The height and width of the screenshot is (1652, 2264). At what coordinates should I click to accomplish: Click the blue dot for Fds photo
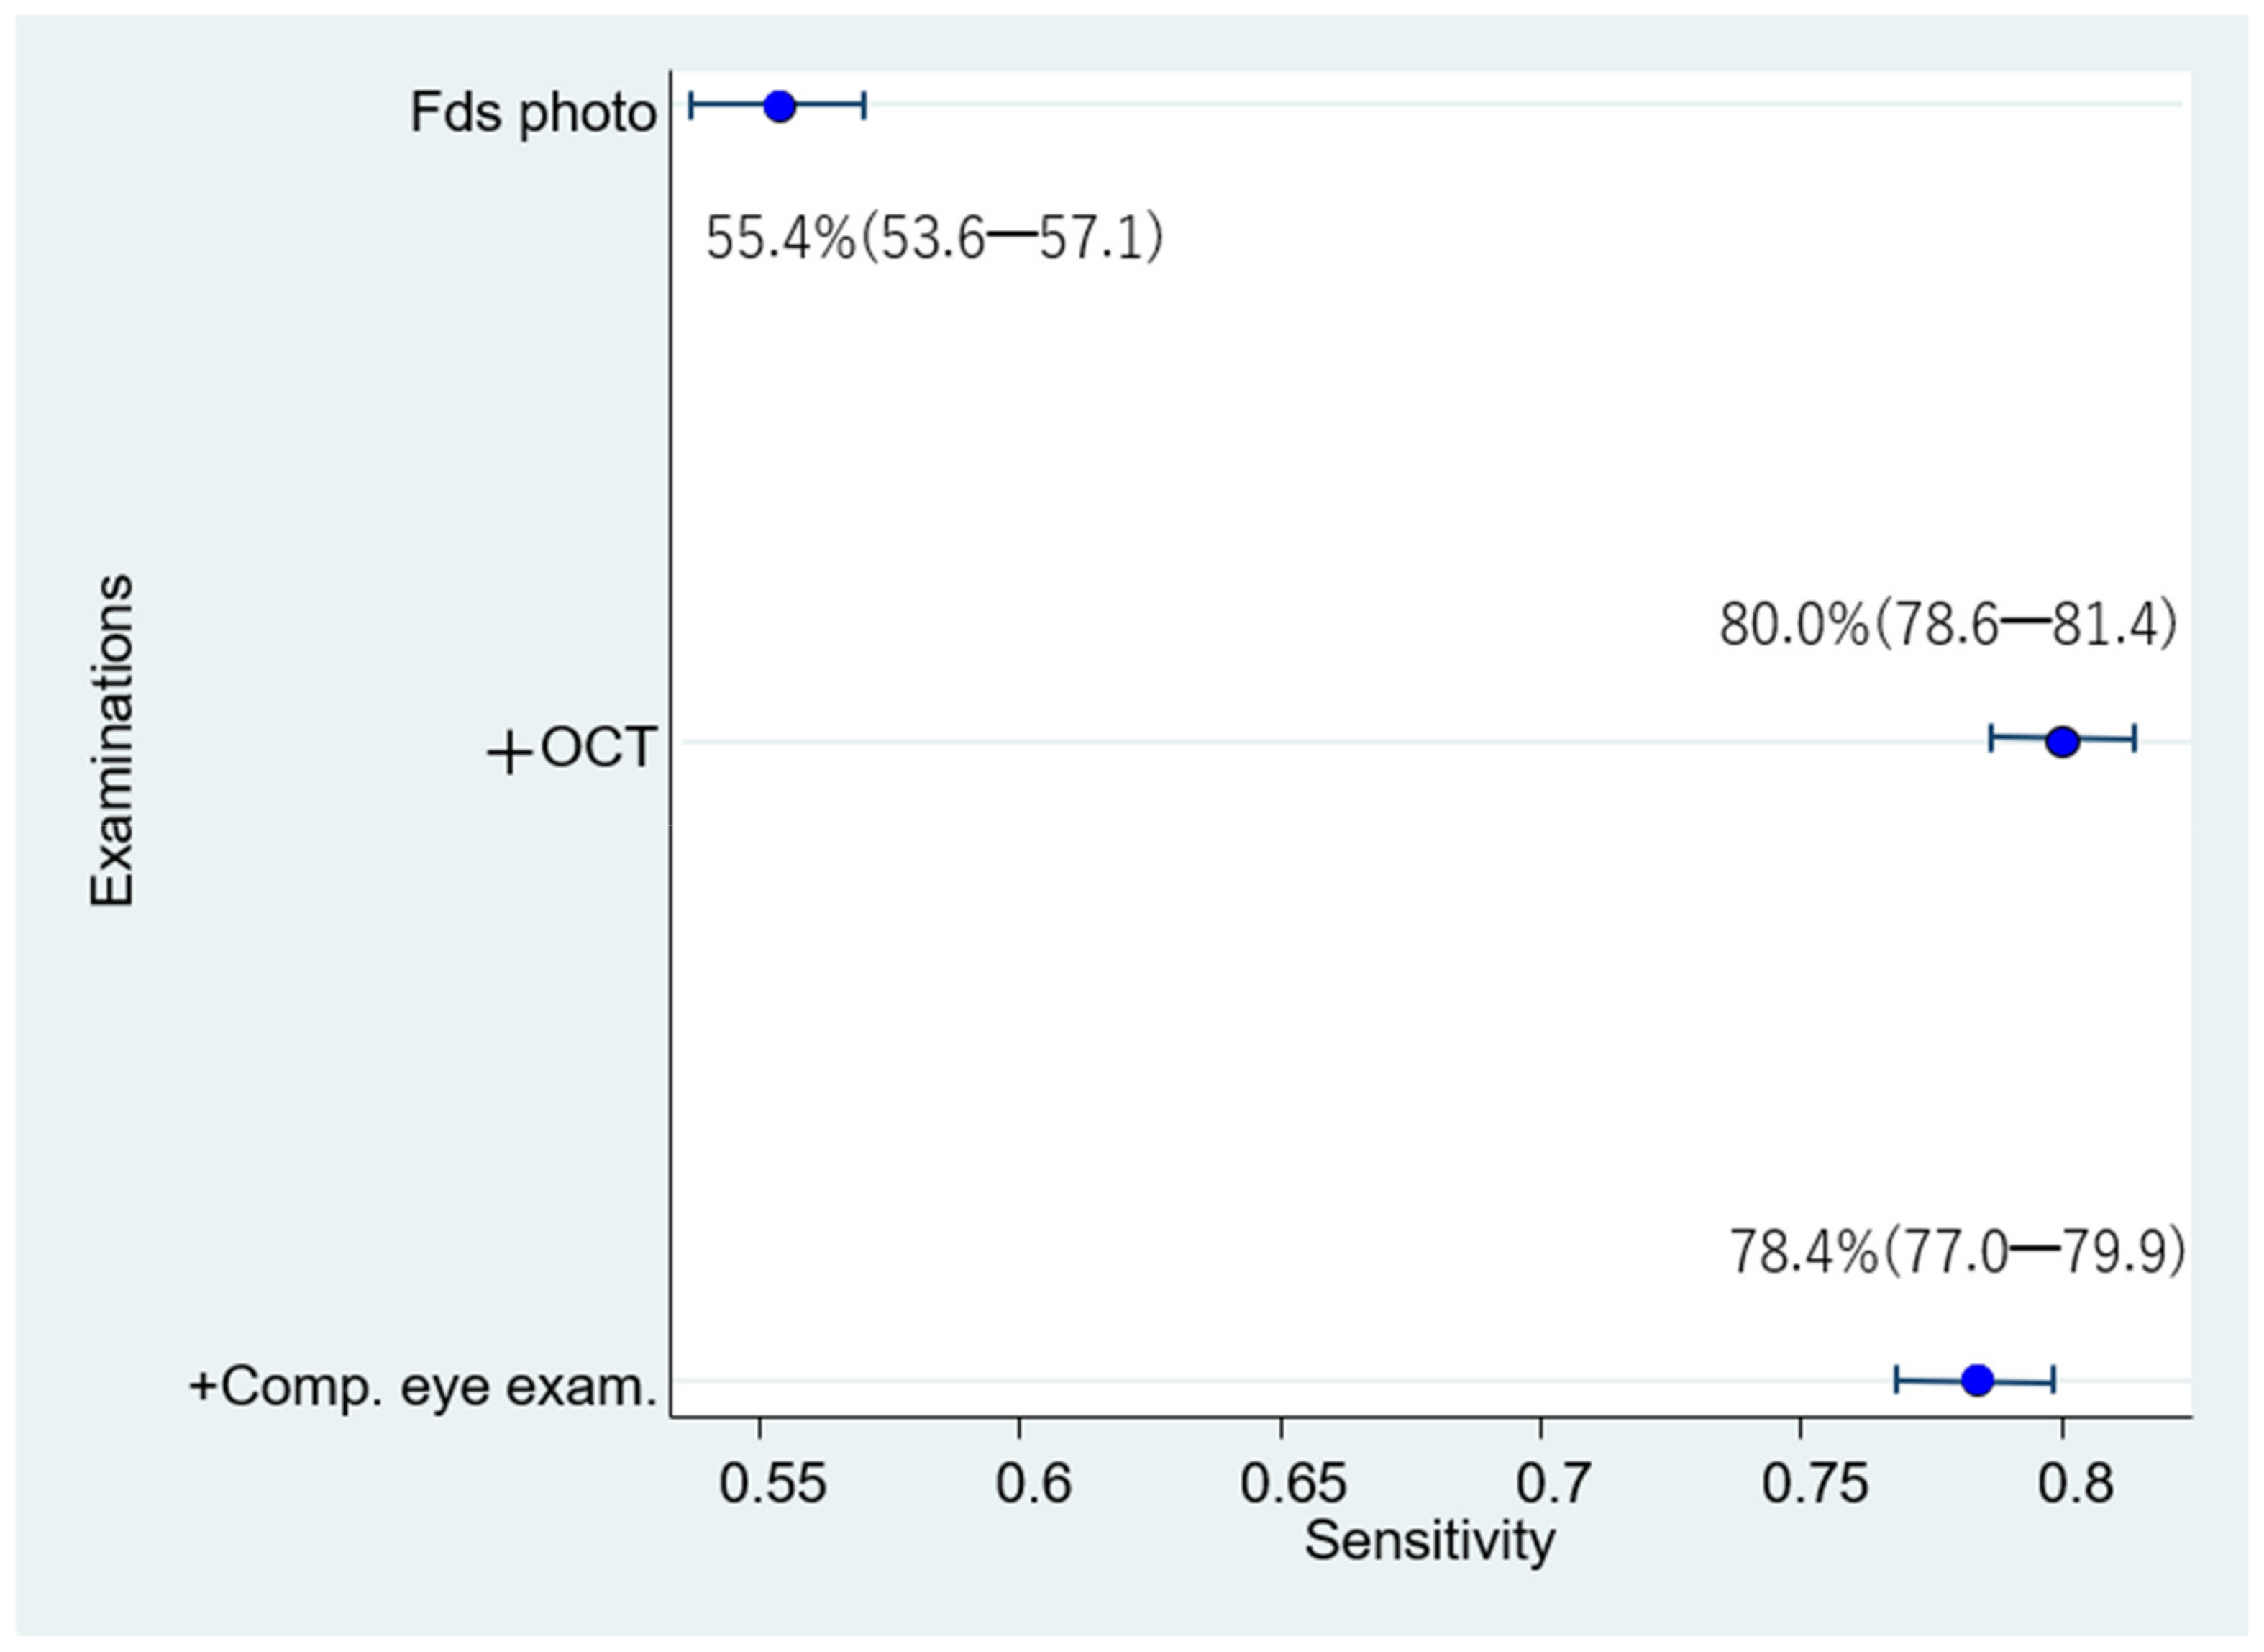(x=779, y=105)
